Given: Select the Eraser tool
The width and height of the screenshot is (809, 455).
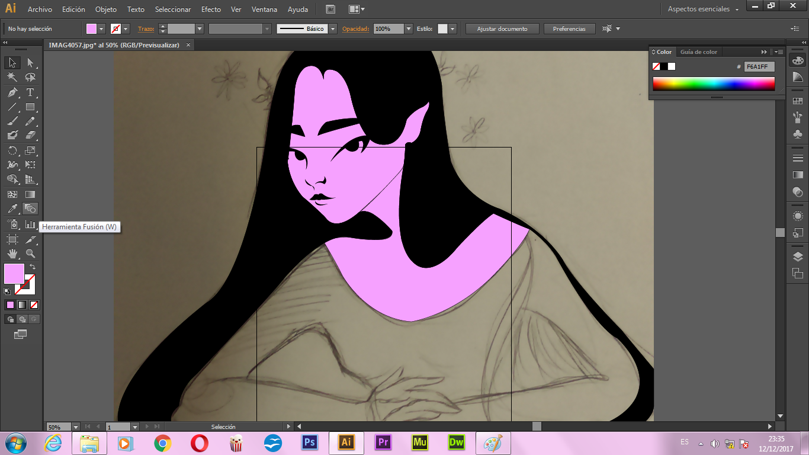Looking at the screenshot, I should click(x=30, y=136).
